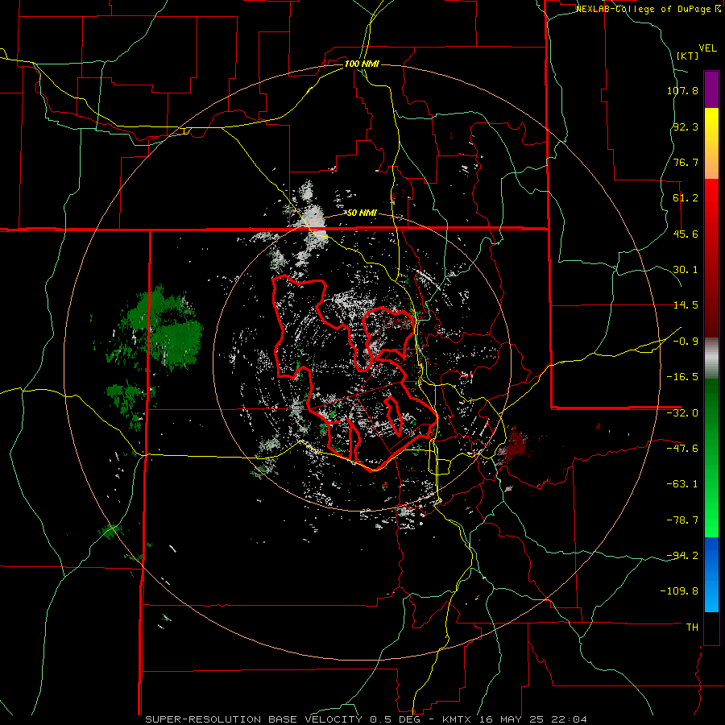Click the 92.3 velocity scale value
725x725 pixels.
coord(686,126)
